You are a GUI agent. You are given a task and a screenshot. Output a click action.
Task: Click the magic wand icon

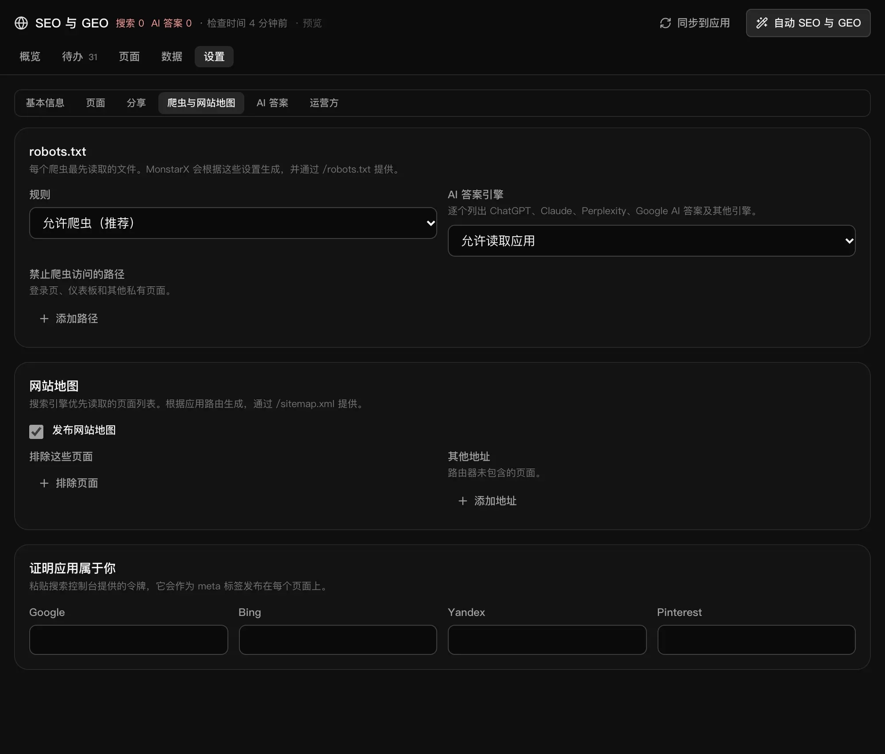click(762, 23)
